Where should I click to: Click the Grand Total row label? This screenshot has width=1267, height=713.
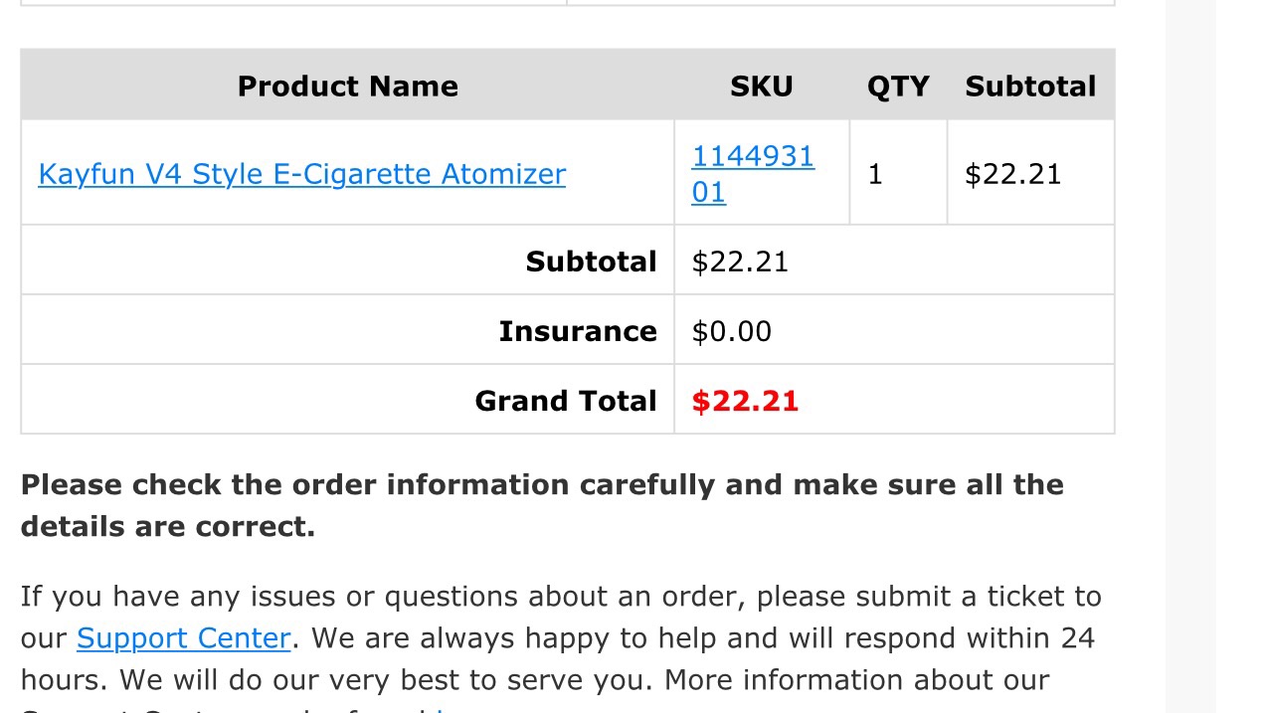[565, 401]
